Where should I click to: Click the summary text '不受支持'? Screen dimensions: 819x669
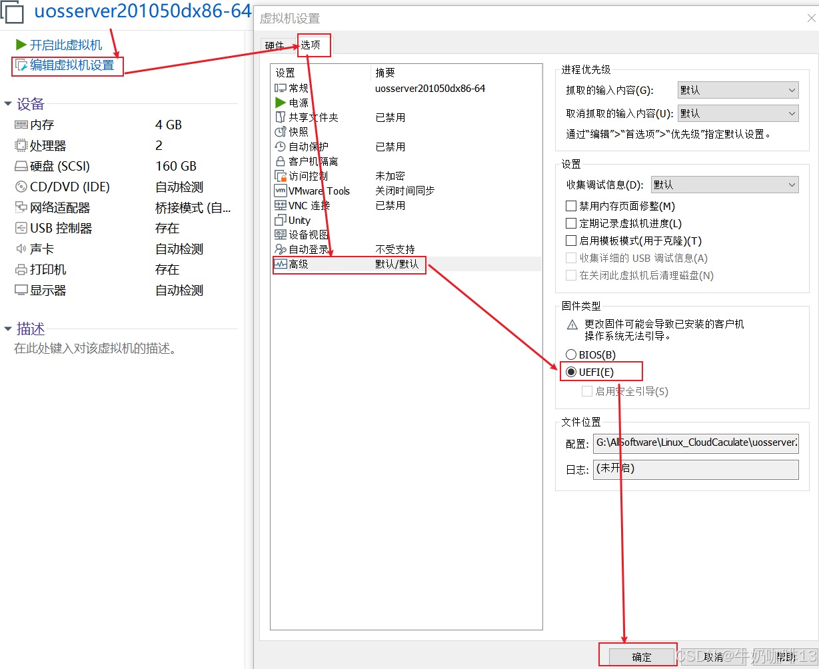pos(395,249)
